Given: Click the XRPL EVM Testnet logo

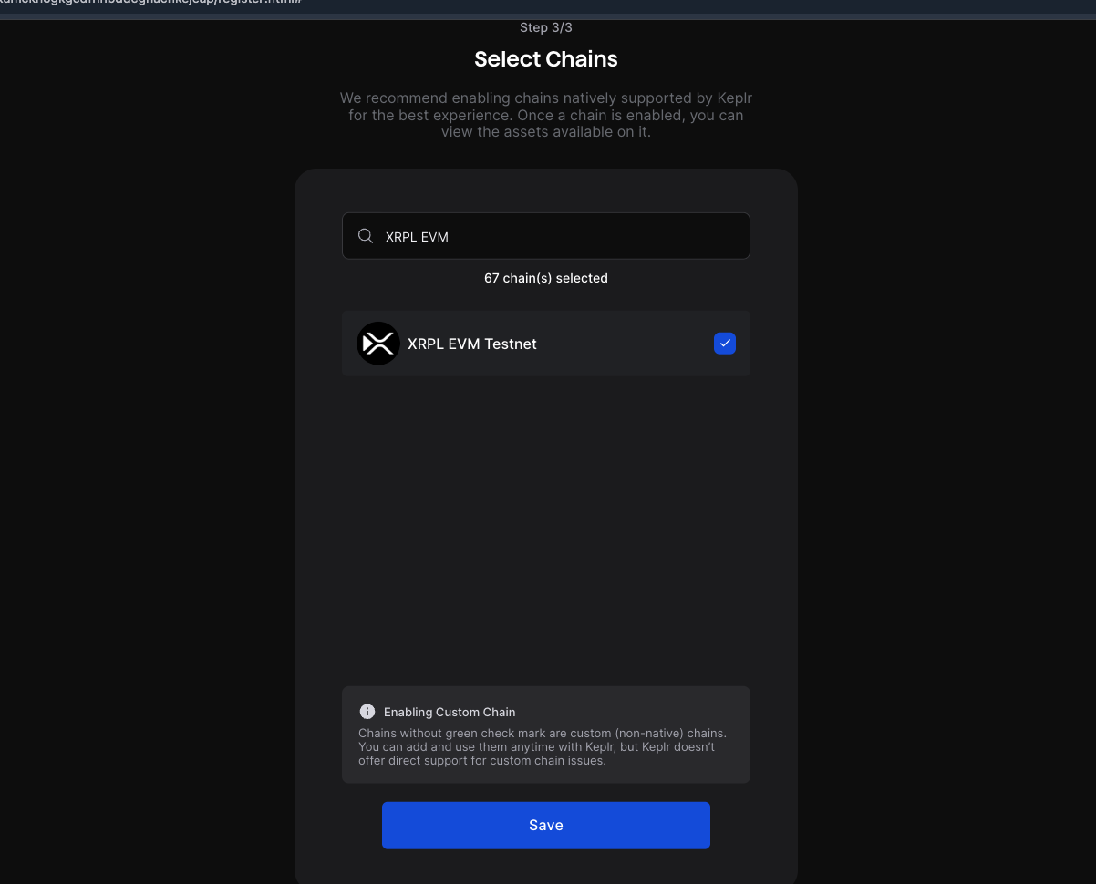Looking at the screenshot, I should coord(378,344).
